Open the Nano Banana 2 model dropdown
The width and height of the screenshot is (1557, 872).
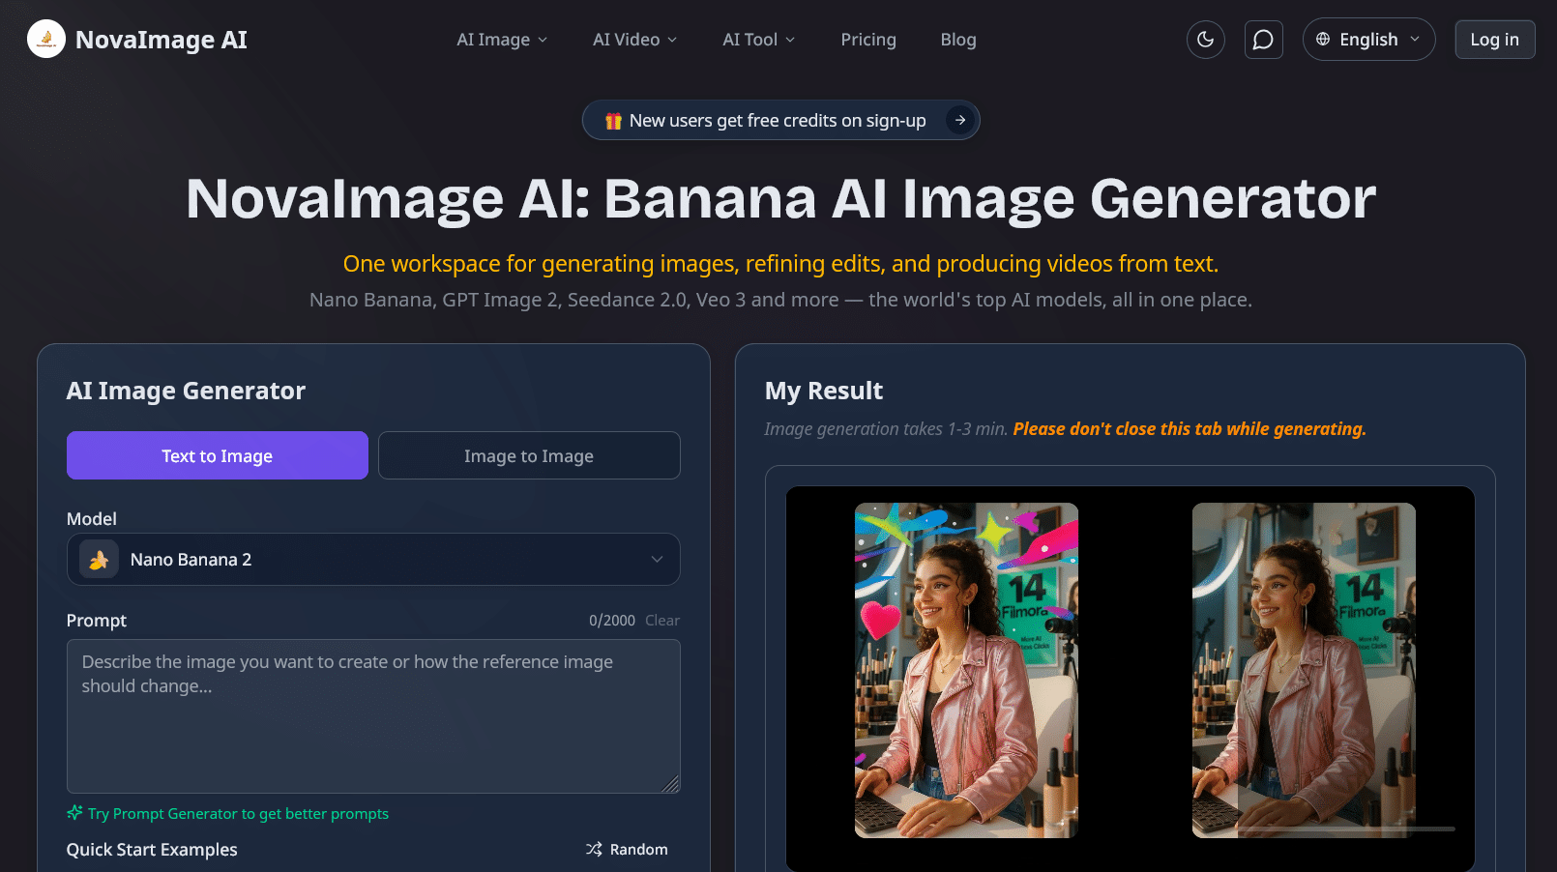click(373, 560)
